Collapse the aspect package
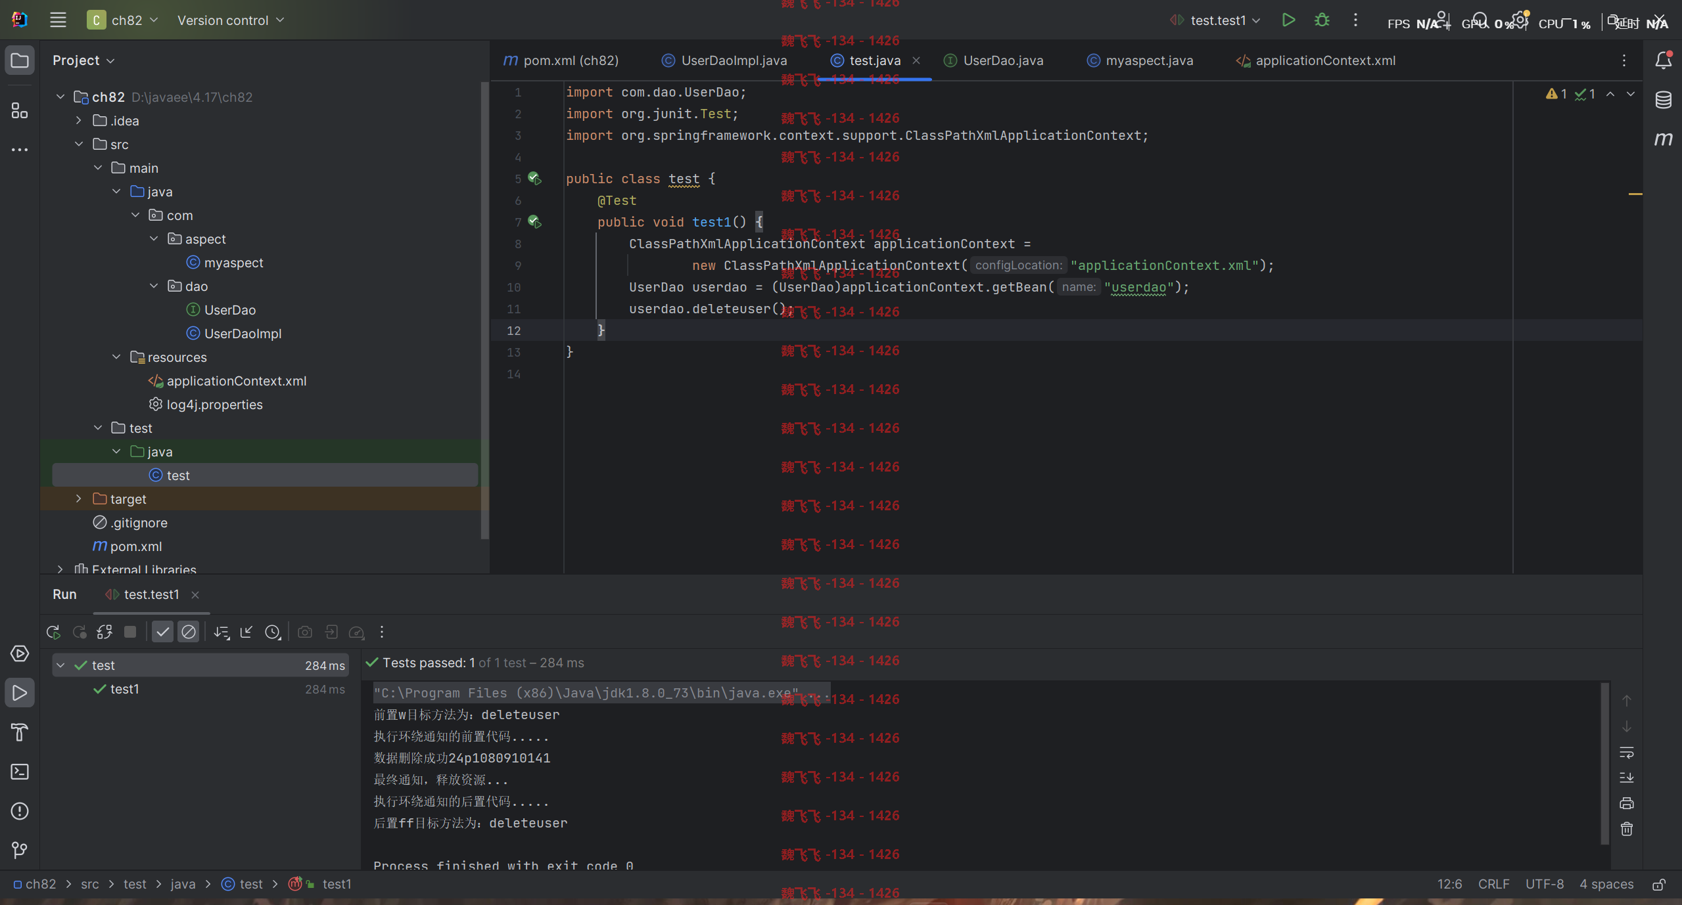Viewport: 1682px width, 905px height. tap(154, 238)
